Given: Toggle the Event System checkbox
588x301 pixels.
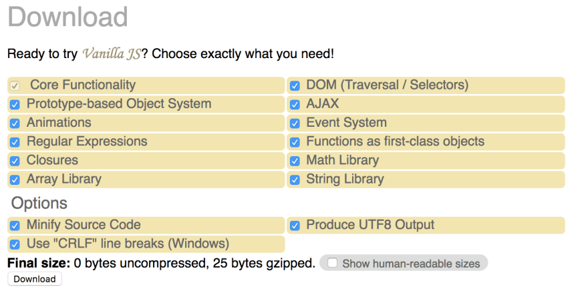Looking at the screenshot, I should [x=295, y=123].
